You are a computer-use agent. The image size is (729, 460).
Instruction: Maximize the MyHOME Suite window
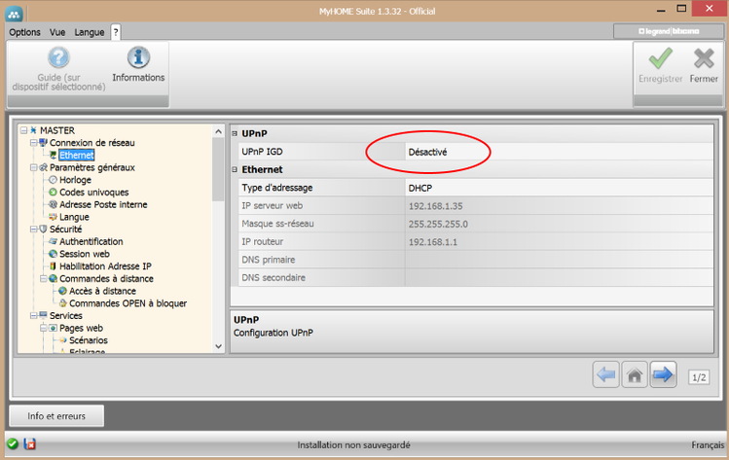[x=681, y=9]
